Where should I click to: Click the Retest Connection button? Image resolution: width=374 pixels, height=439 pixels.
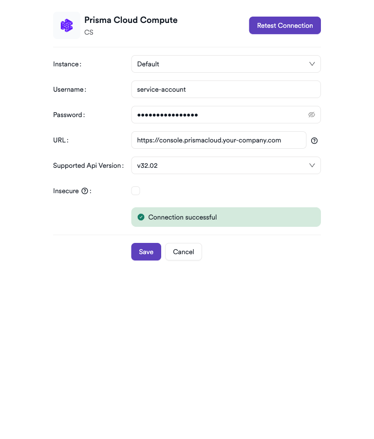[285, 25]
